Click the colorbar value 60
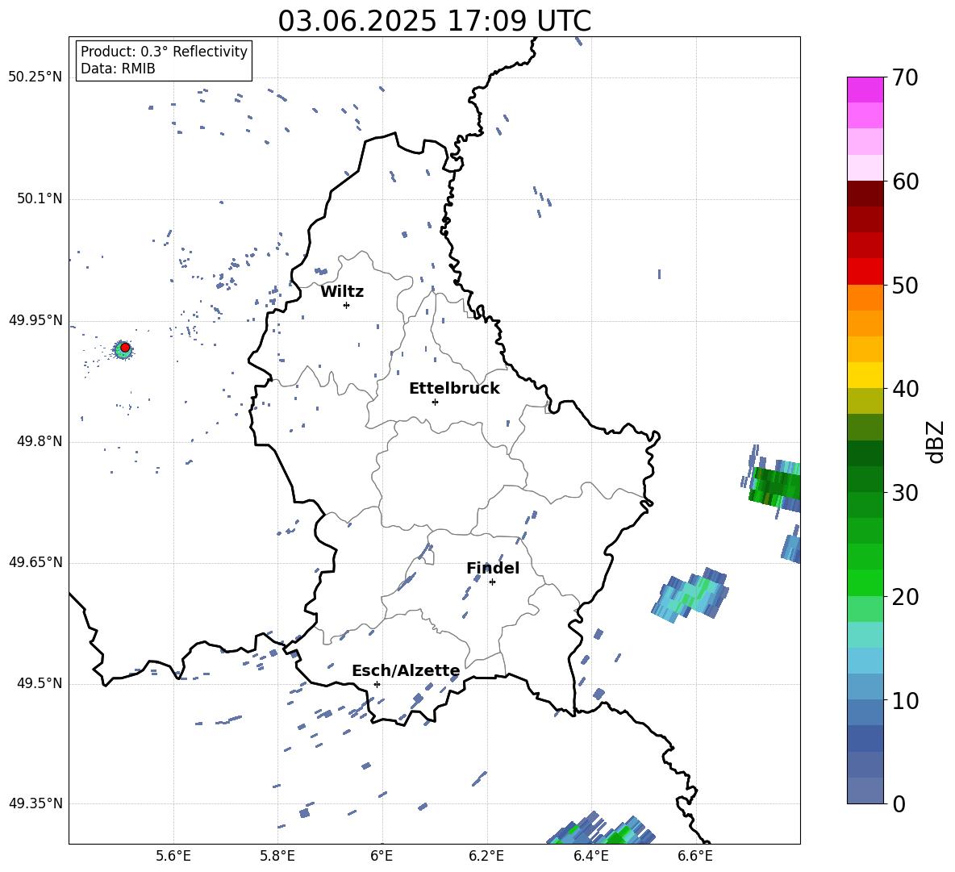The width and height of the screenshot is (955, 872). tap(905, 181)
